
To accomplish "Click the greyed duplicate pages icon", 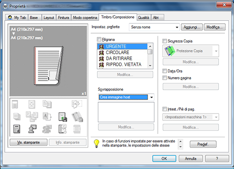I will [x=47, y=104].
